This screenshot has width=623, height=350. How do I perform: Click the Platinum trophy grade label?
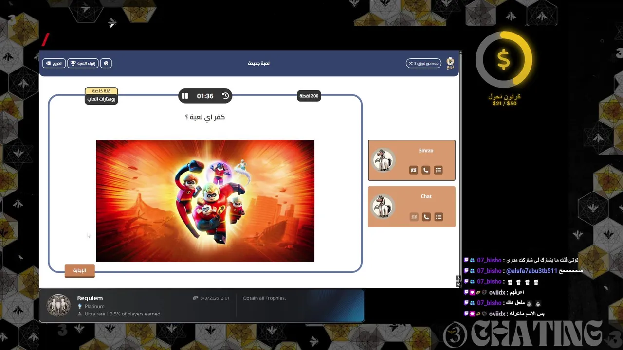point(94,307)
